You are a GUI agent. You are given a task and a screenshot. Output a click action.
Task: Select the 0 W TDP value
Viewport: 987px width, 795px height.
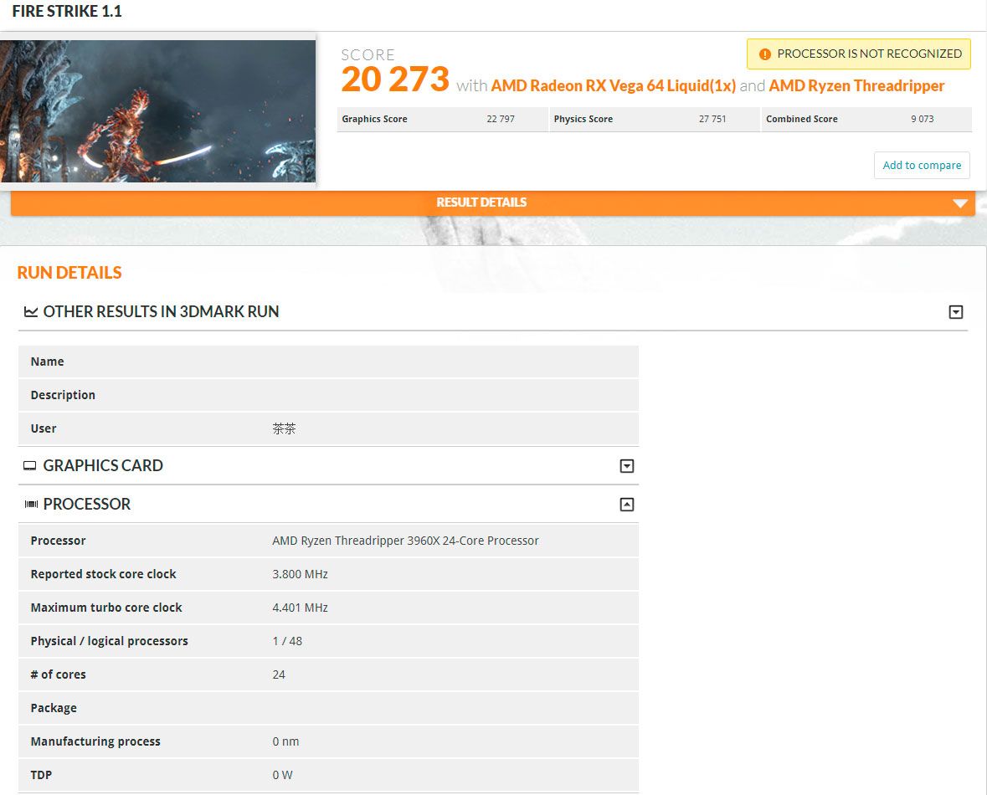283,775
